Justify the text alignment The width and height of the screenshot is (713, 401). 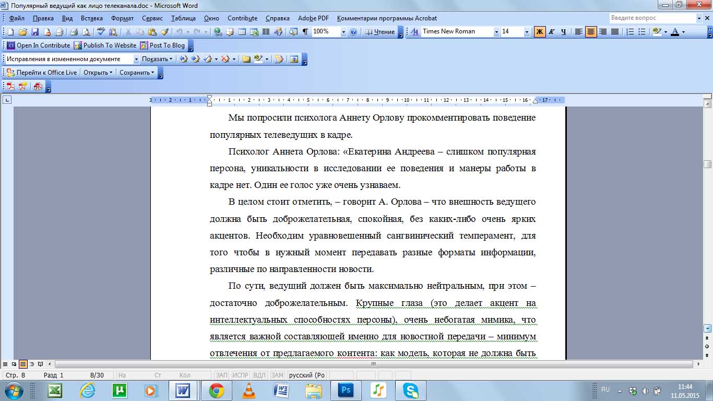click(615, 32)
